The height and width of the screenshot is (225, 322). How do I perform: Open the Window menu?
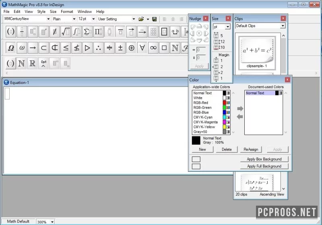tap(85, 12)
